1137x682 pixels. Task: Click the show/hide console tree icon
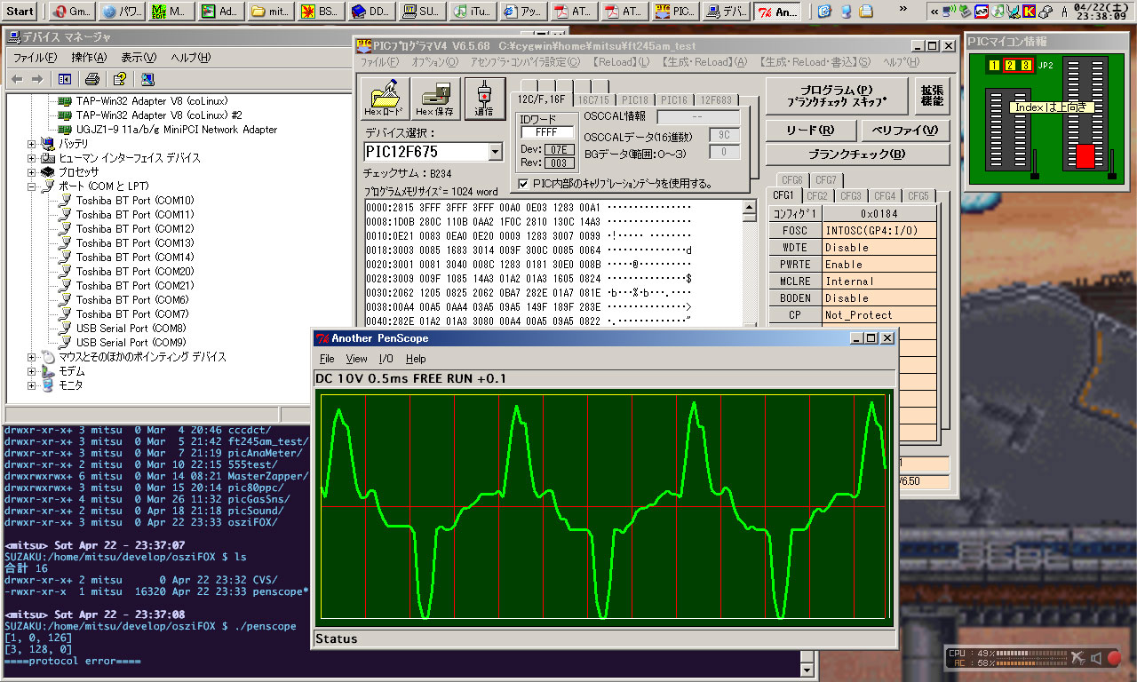(x=64, y=79)
